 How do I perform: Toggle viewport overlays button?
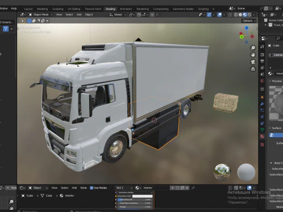(219, 15)
